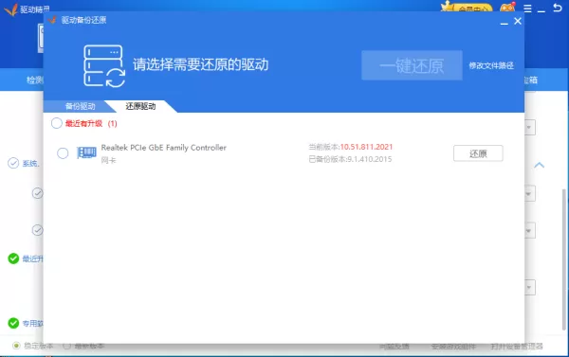Click the crown 会员中心 badge
Screen dimensions: 569x357
(467, 7)
